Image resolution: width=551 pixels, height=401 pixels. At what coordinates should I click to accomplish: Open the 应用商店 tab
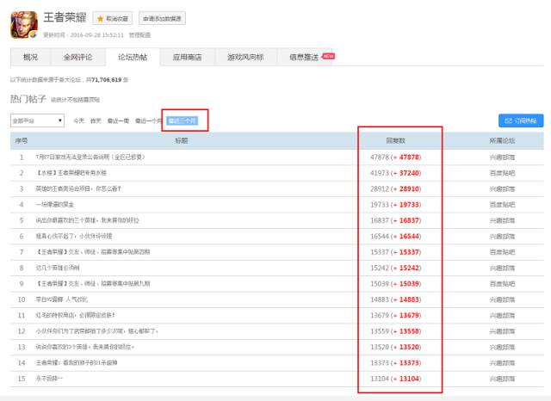tap(188, 57)
